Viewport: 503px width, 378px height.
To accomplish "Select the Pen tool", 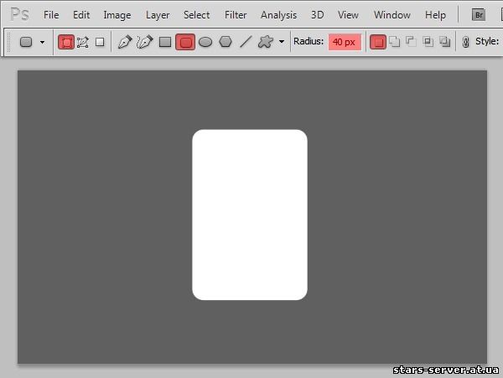I will (x=125, y=42).
